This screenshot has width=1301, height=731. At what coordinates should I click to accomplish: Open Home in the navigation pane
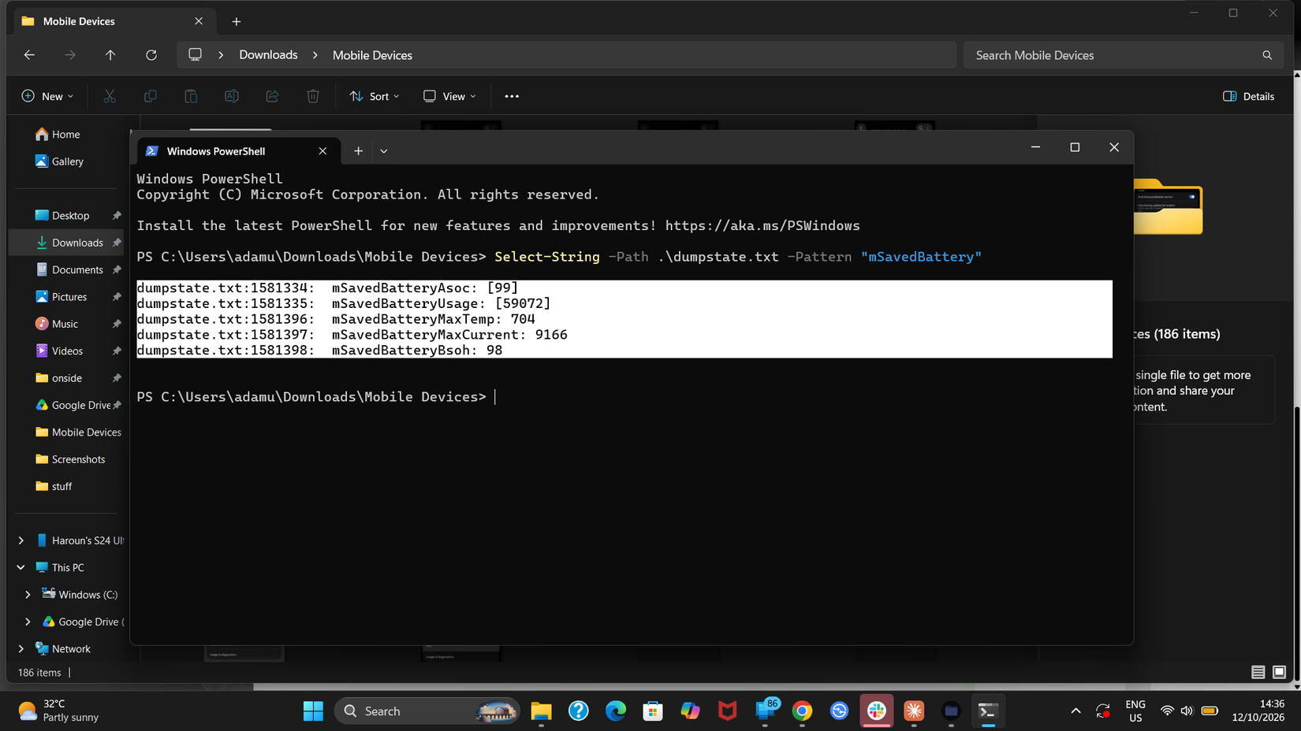click(x=67, y=135)
